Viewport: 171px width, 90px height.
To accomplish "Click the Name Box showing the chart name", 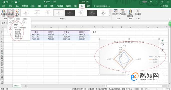I will pyautogui.click(x=4, y=23).
